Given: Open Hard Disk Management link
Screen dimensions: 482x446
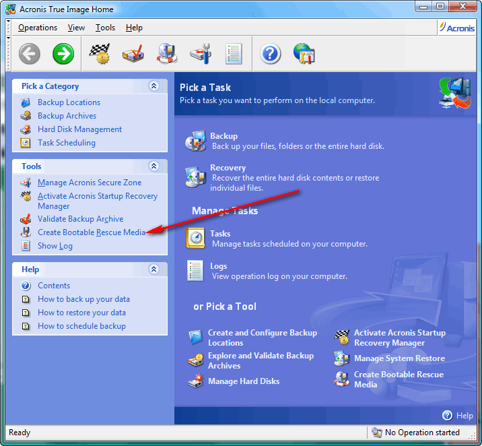Looking at the screenshot, I should [x=79, y=129].
